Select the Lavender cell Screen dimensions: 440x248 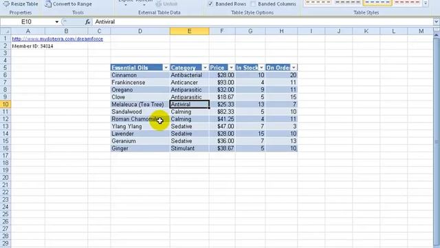(140, 134)
